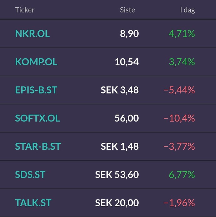
Task: Sort by the Ticker column header
Action: 25,10
